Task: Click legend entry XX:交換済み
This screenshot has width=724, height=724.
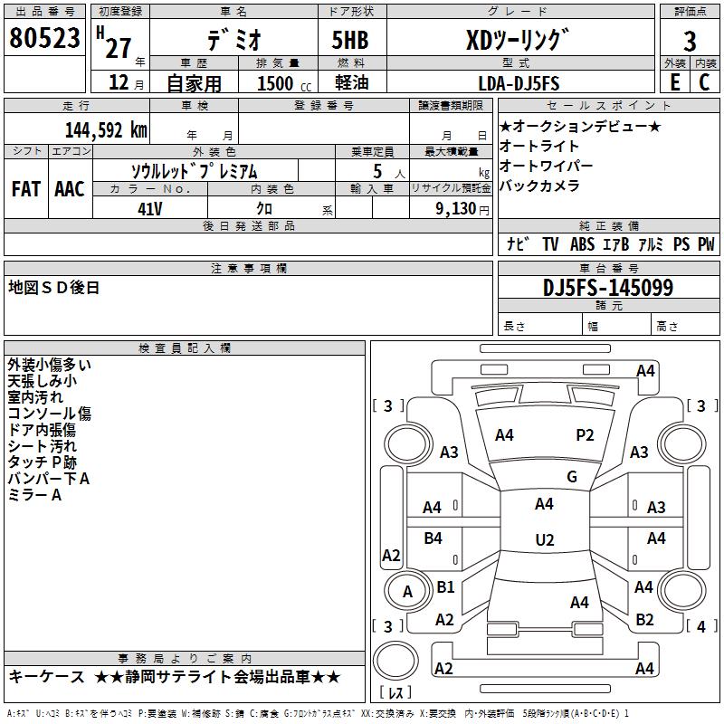Action: click(x=387, y=713)
